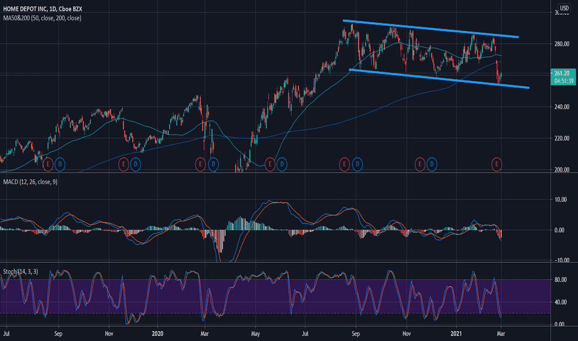
Task: Select the dividend D marker of March 2020
Action: [x=213, y=164]
